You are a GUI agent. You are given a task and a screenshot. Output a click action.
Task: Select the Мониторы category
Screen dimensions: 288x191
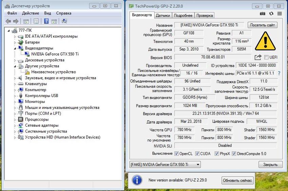(35, 102)
